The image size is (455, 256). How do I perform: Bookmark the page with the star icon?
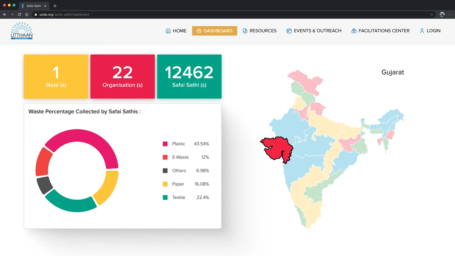coord(431,15)
